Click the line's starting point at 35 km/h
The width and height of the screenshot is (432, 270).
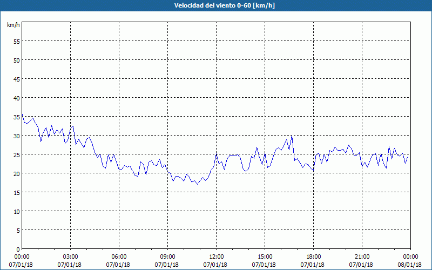pyautogui.click(x=22, y=114)
